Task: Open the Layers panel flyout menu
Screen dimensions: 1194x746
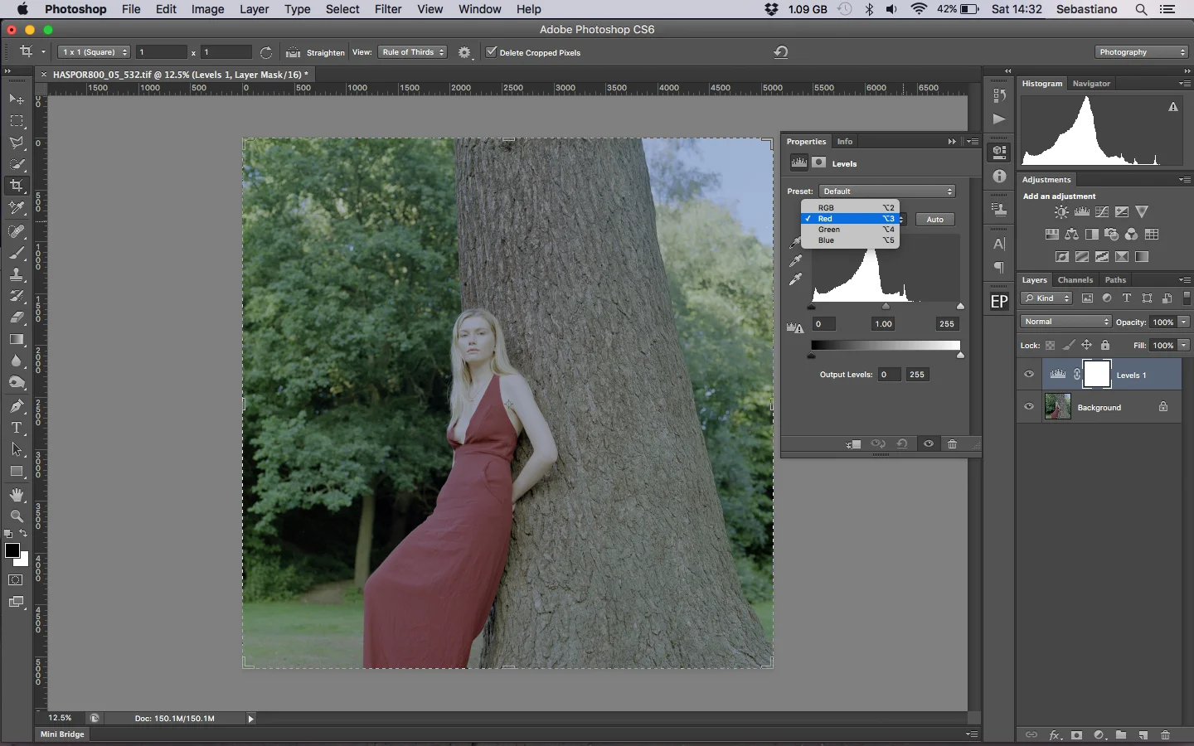Action: pos(1185,280)
